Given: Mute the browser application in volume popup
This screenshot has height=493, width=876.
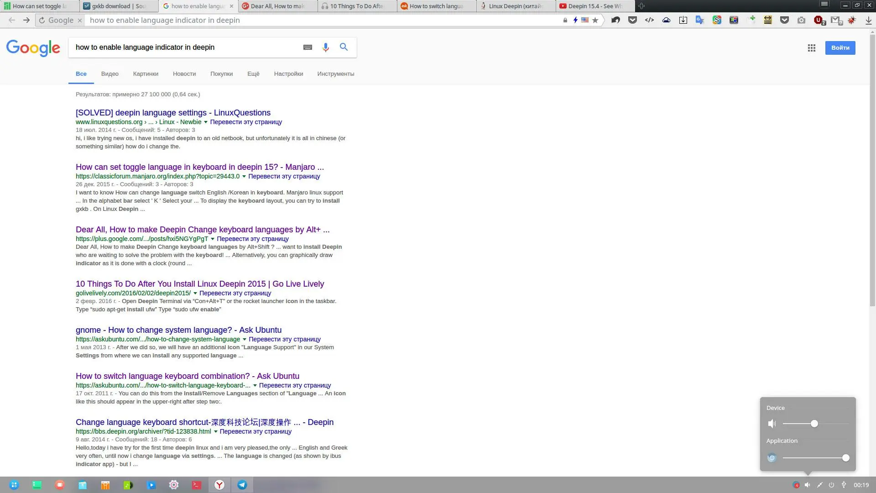Looking at the screenshot, I should tap(772, 457).
